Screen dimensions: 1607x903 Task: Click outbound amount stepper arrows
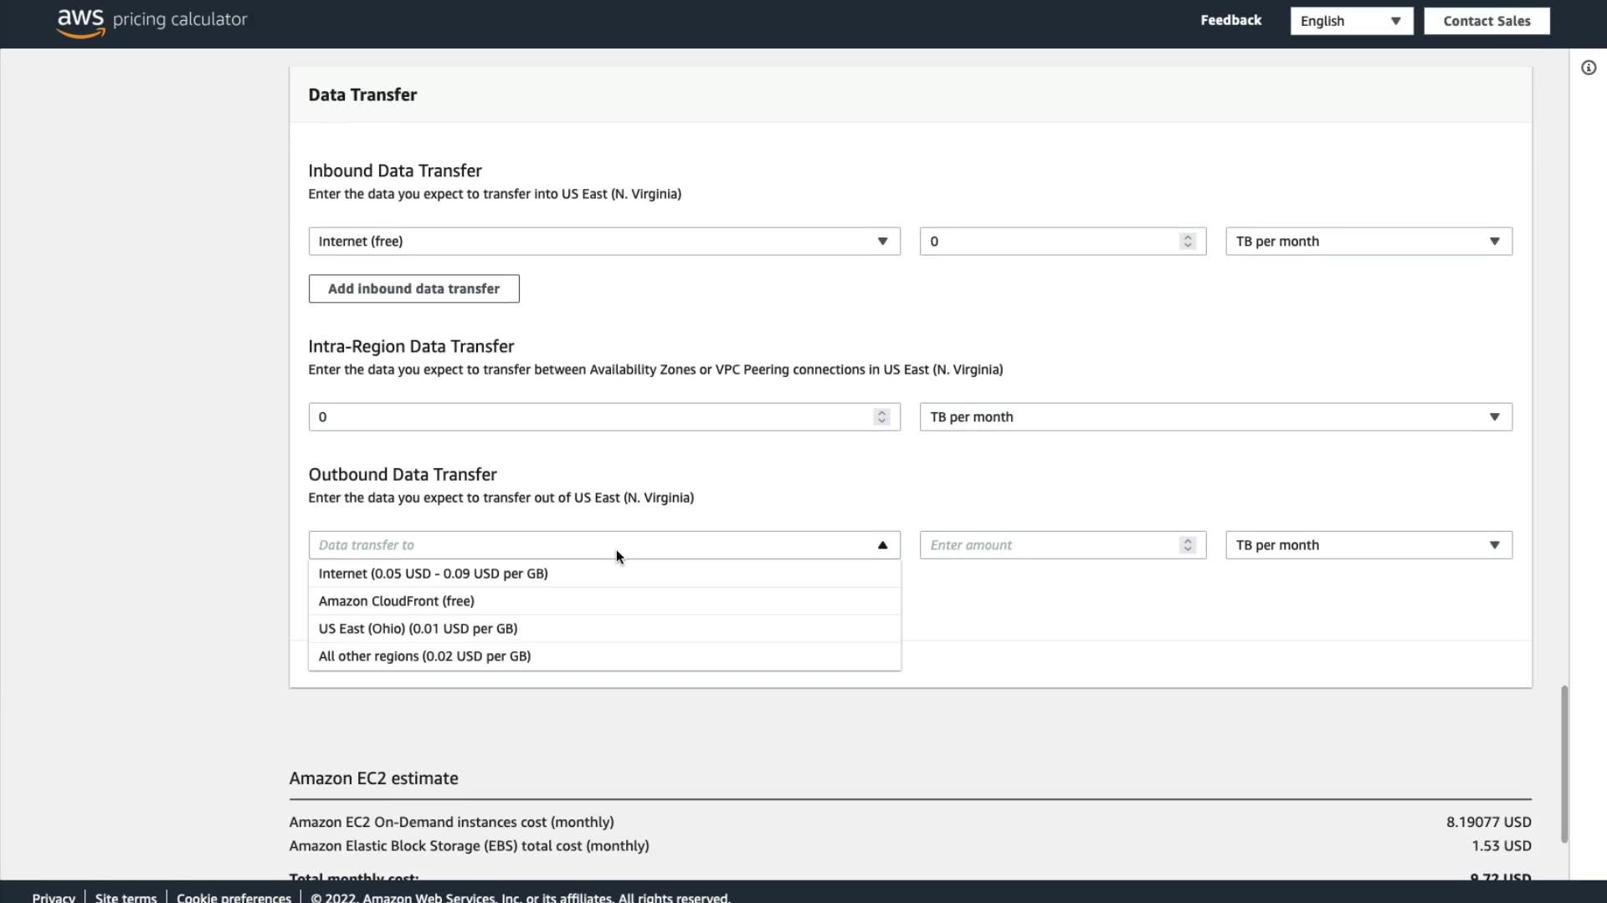1187,545
